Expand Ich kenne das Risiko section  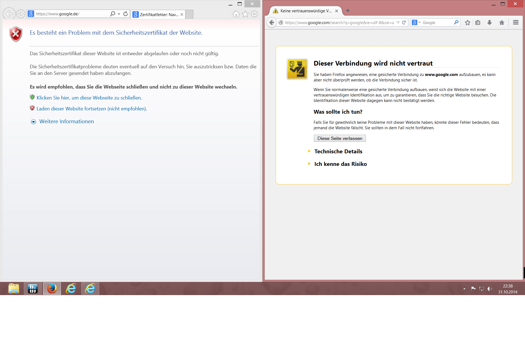[340, 164]
